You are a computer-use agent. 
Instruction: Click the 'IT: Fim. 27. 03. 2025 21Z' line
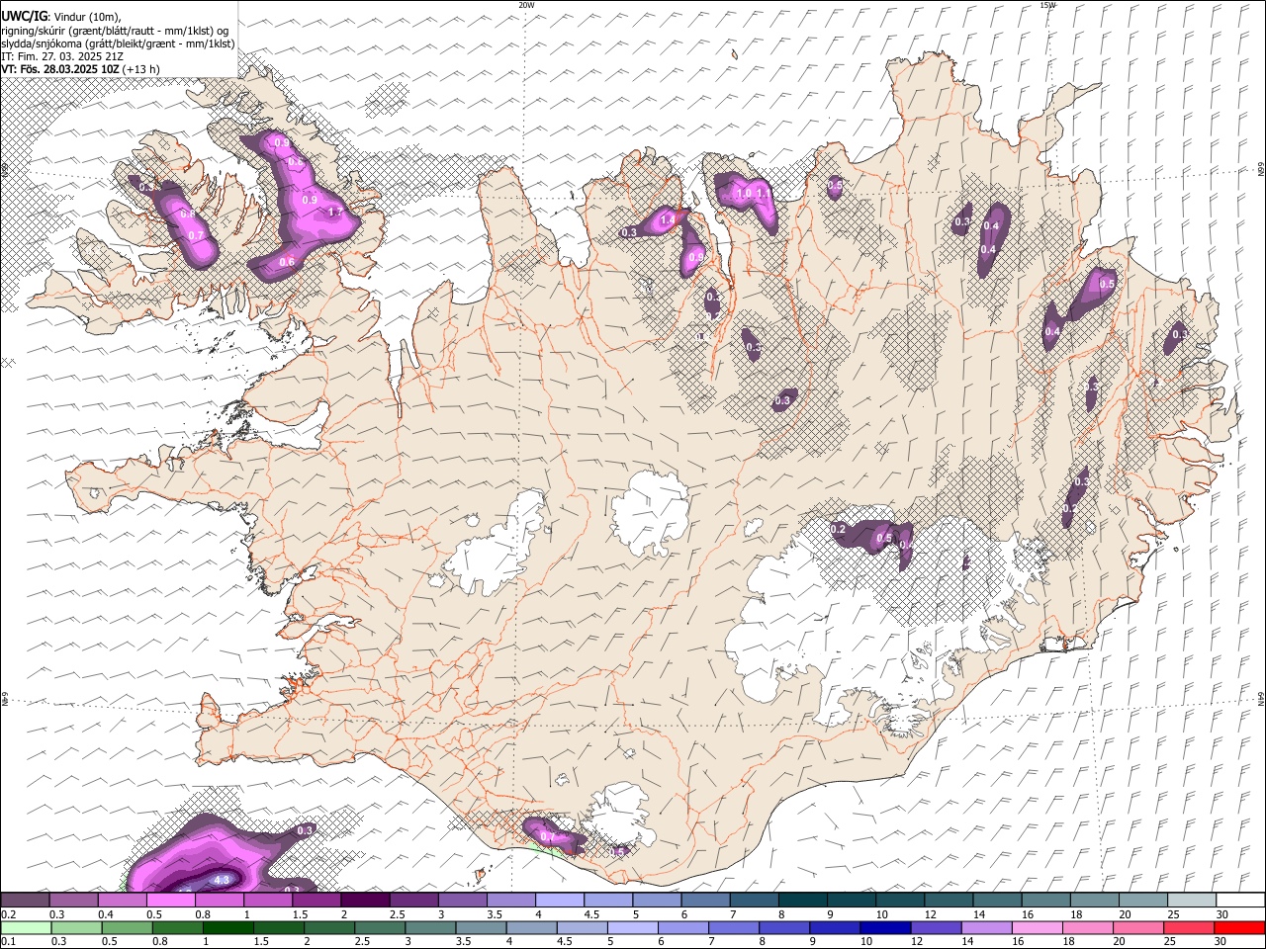point(62,56)
